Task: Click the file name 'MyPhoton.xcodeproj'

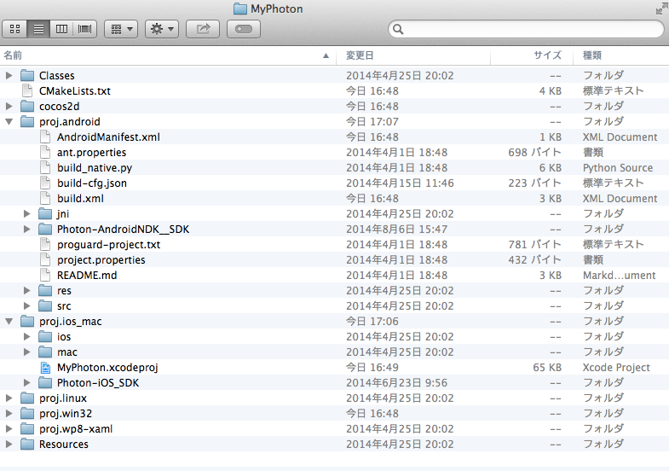Action: [107, 368]
